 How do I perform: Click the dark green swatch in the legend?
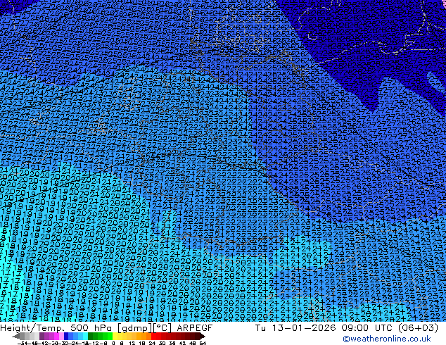[90, 336]
